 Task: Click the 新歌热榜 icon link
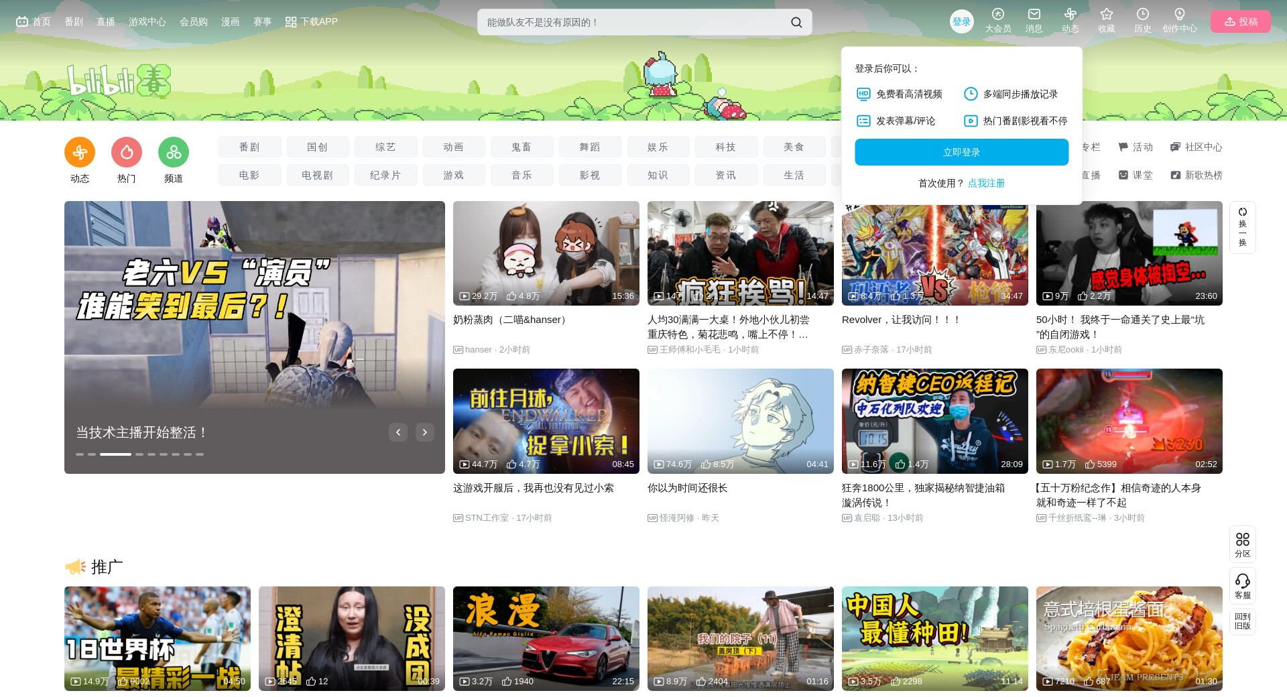click(x=1197, y=175)
